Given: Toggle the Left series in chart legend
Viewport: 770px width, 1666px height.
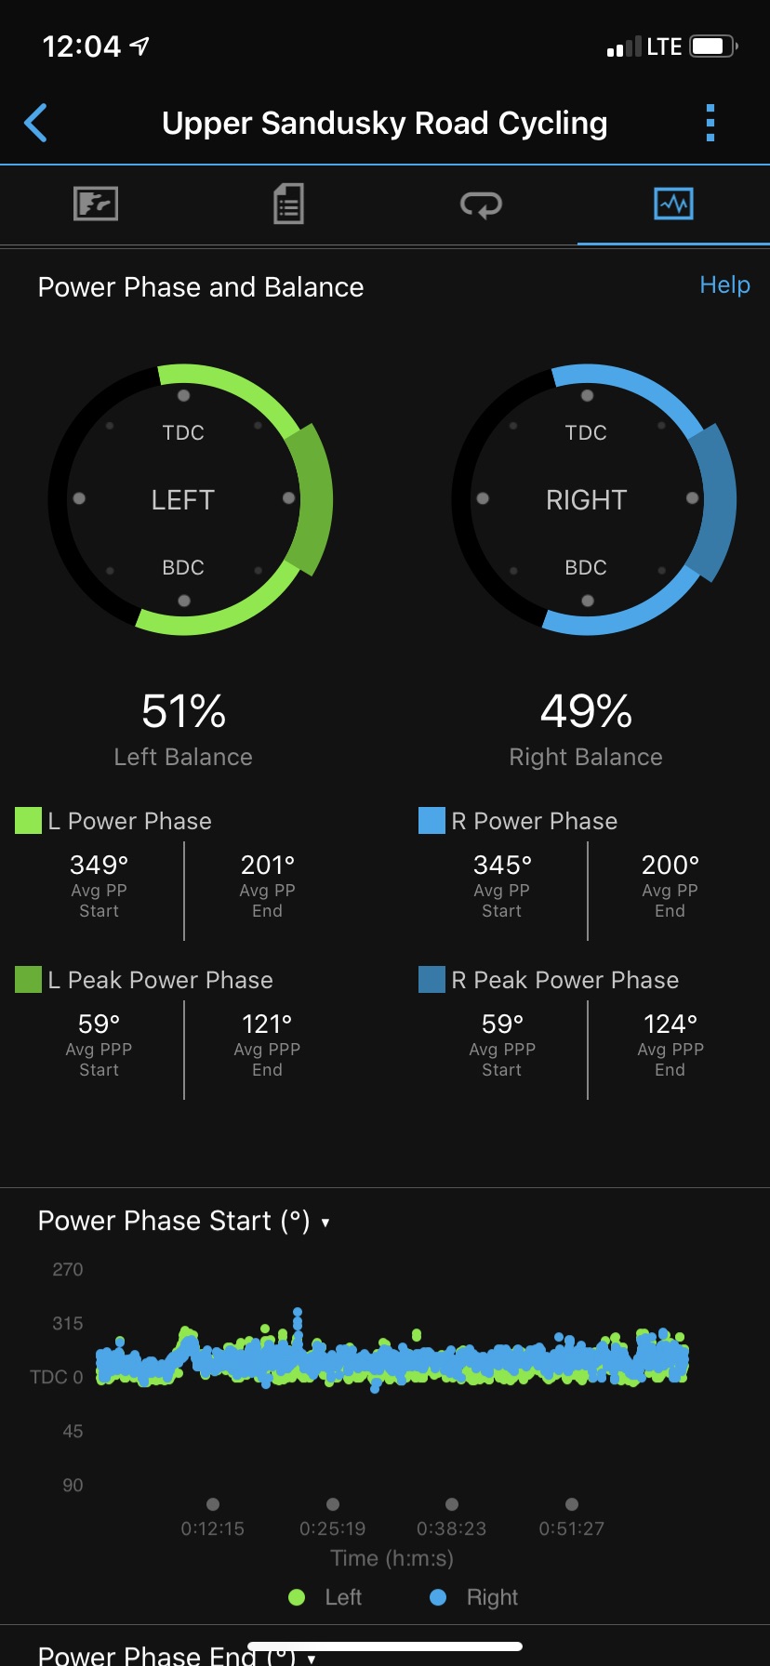Looking at the screenshot, I should [x=325, y=1597].
